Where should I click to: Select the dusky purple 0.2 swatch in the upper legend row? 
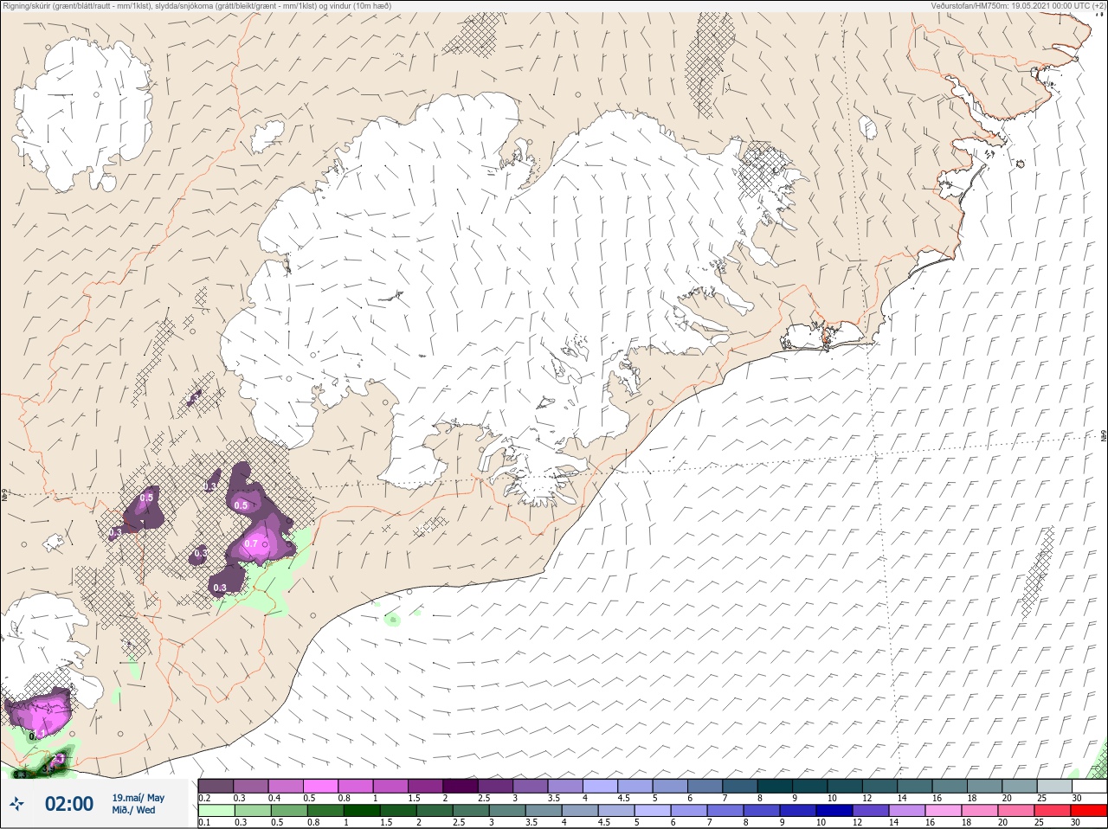point(216,786)
